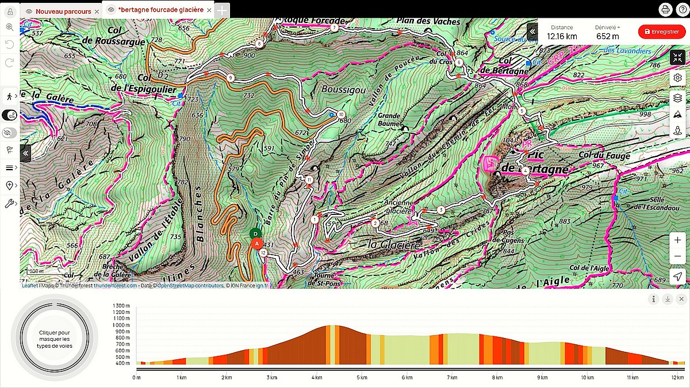Zoom out the map with minus

tap(677, 255)
